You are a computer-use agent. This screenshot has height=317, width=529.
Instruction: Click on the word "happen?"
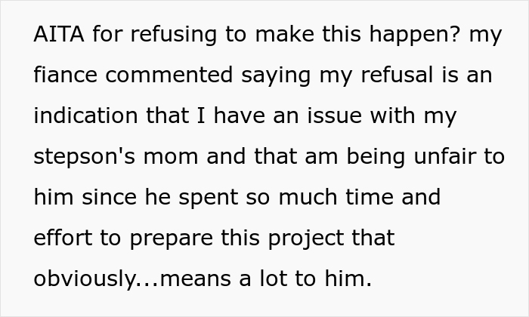click(415, 35)
